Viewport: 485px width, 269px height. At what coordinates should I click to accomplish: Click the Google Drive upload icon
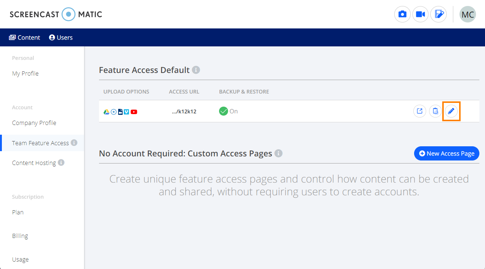[x=107, y=111]
